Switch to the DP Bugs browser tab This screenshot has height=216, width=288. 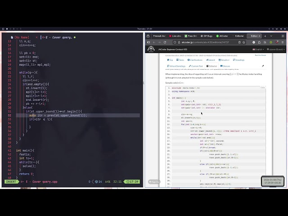coord(207,36)
